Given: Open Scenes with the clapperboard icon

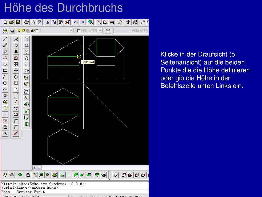Looking at the screenshot, I should tap(28, 175).
